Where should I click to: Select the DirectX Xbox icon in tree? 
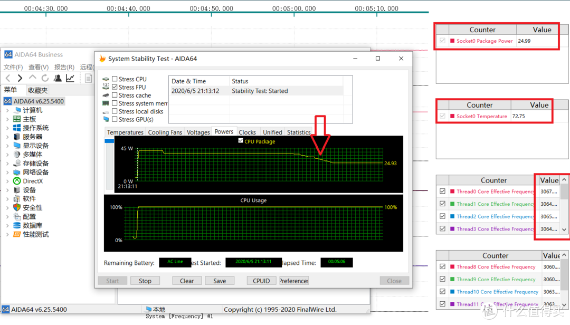tap(17, 180)
